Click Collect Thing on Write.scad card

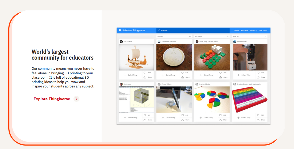[130, 118]
